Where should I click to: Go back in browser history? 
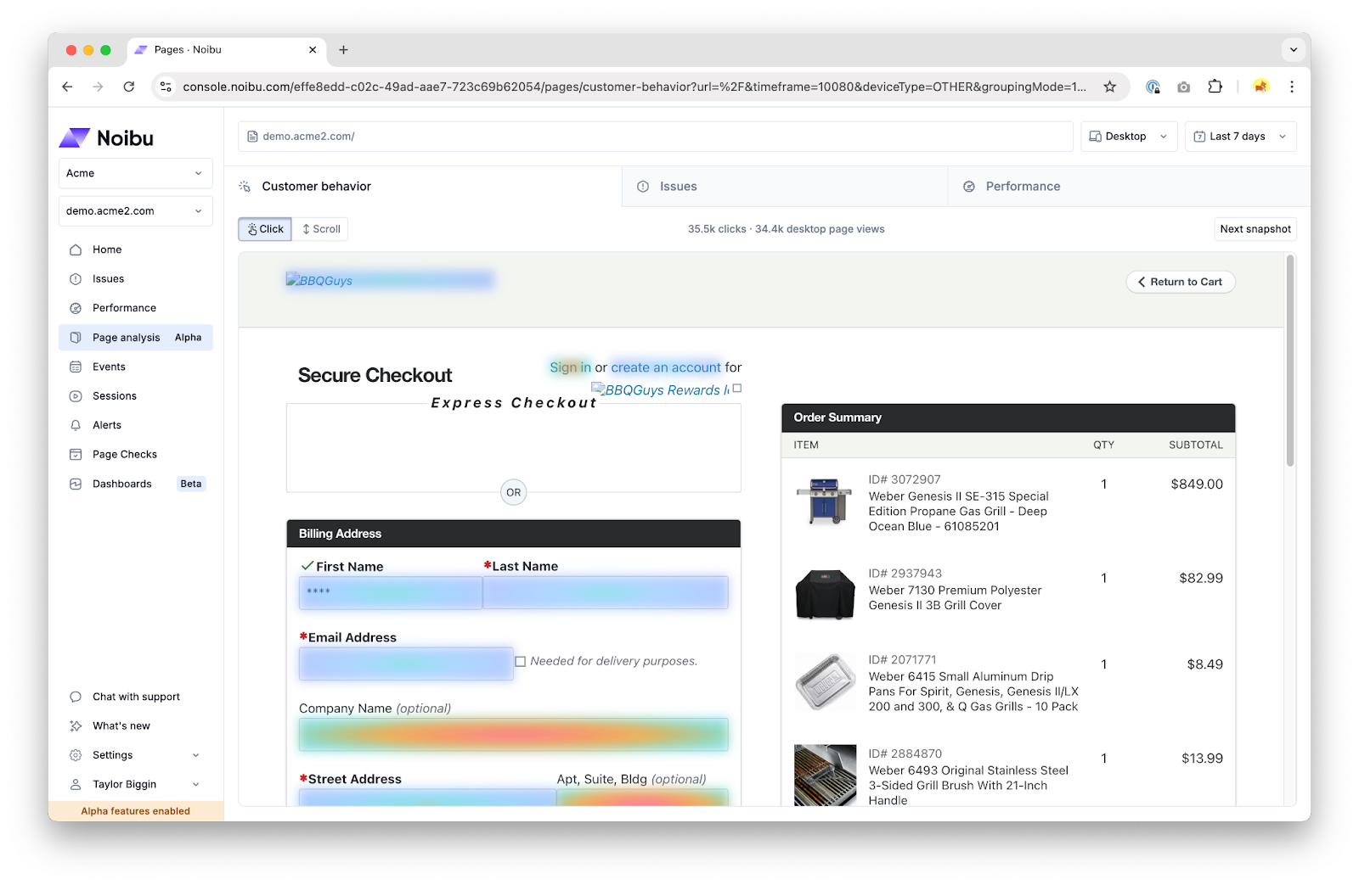pyautogui.click(x=68, y=87)
